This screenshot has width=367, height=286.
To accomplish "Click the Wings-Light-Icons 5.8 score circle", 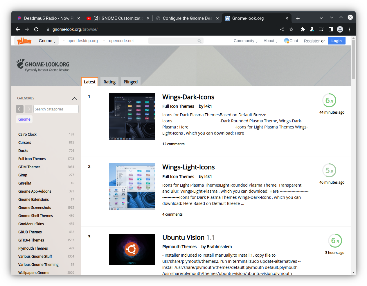I will (x=329, y=171).
